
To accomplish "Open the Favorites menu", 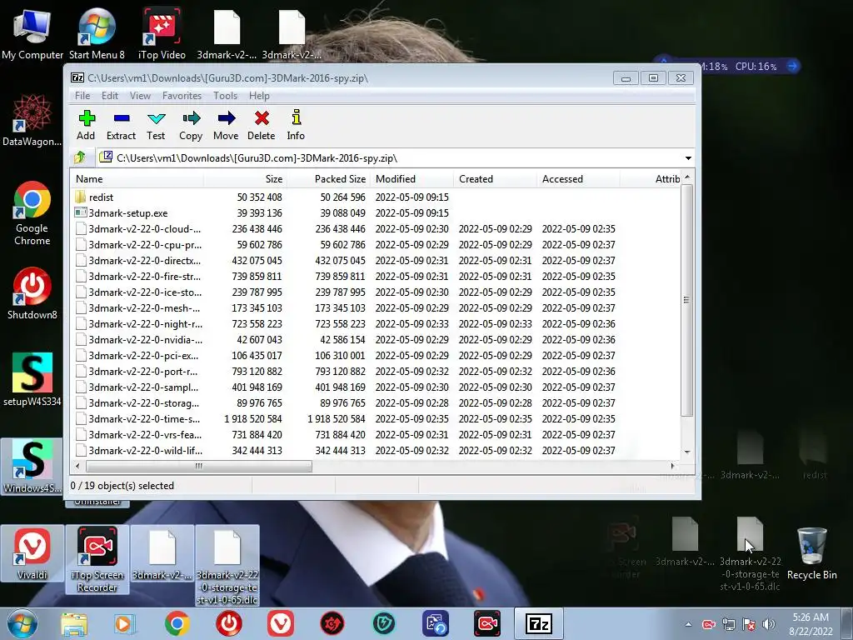I will (x=182, y=96).
